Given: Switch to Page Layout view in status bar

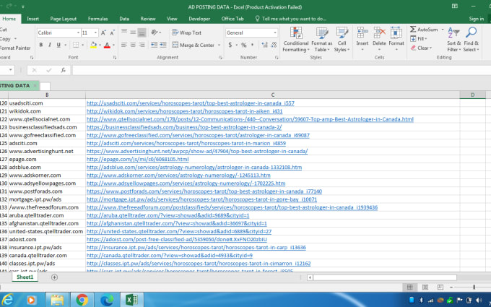Looking at the screenshot, I should tap(425, 287).
